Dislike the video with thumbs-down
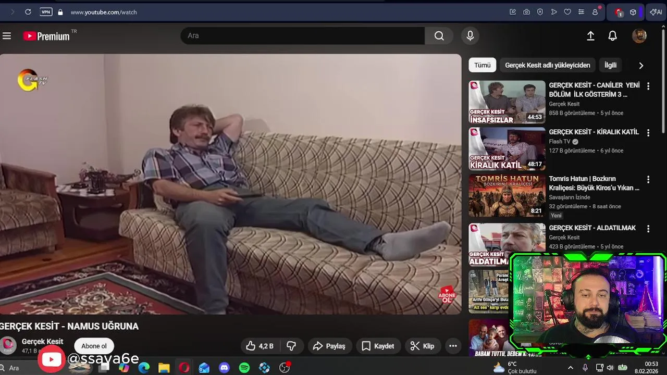The image size is (667, 375). pyautogui.click(x=291, y=346)
